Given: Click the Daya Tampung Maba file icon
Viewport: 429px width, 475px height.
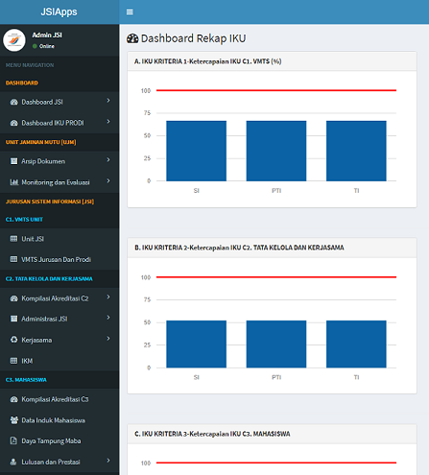Looking at the screenshot, I should [13, 440].
